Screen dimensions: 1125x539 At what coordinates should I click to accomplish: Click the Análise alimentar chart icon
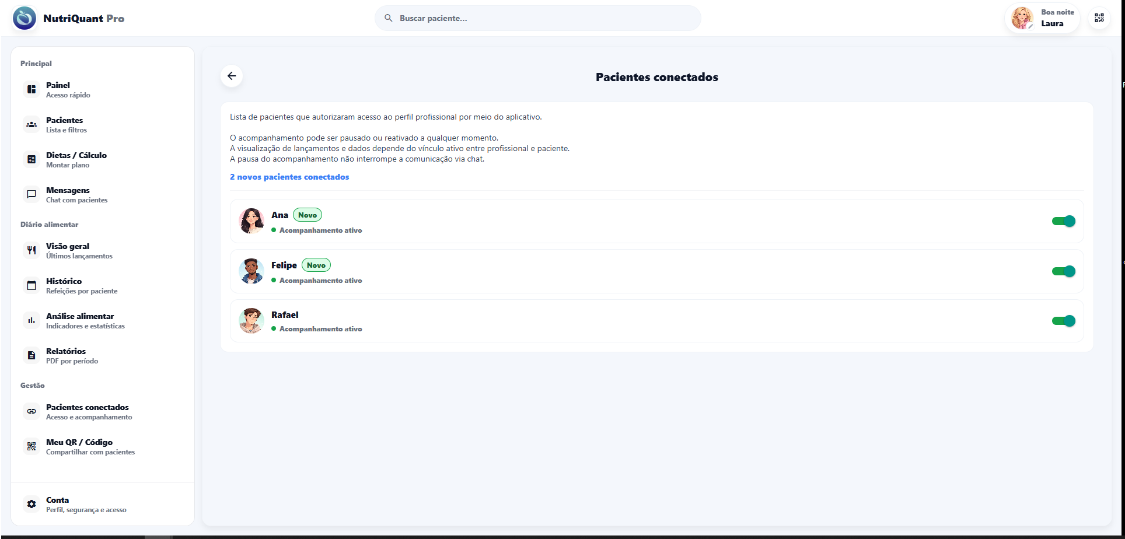tap(32, 320)
